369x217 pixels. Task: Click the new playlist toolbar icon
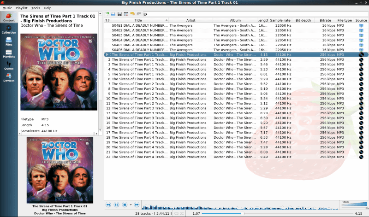click(107, 14)
